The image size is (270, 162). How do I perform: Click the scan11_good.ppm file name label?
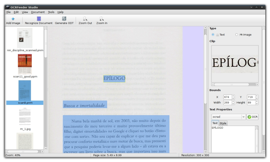coord(25,76)
